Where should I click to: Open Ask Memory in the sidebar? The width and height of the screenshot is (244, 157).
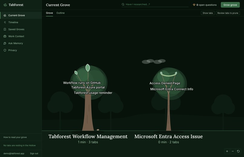click(21, 43)
